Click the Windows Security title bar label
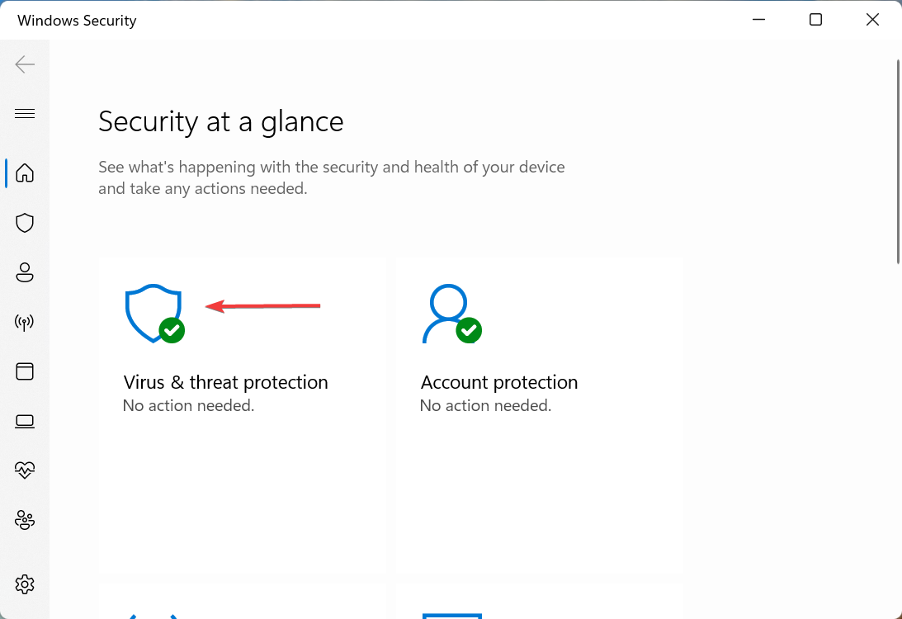 [77, 20]
